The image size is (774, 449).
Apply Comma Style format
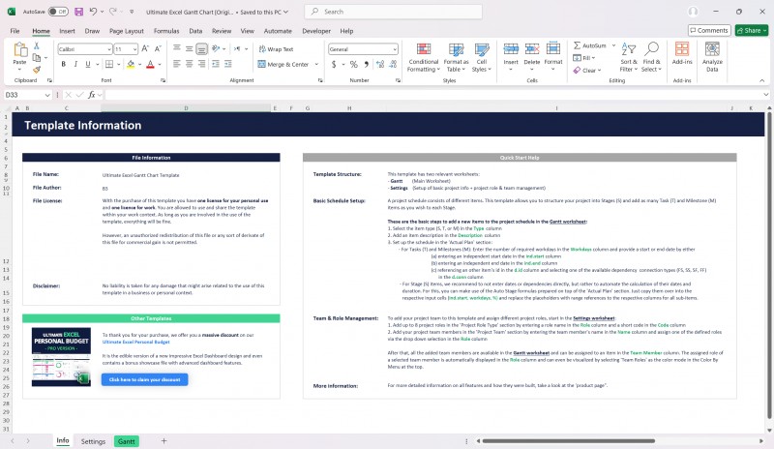[x=366, y=64]
